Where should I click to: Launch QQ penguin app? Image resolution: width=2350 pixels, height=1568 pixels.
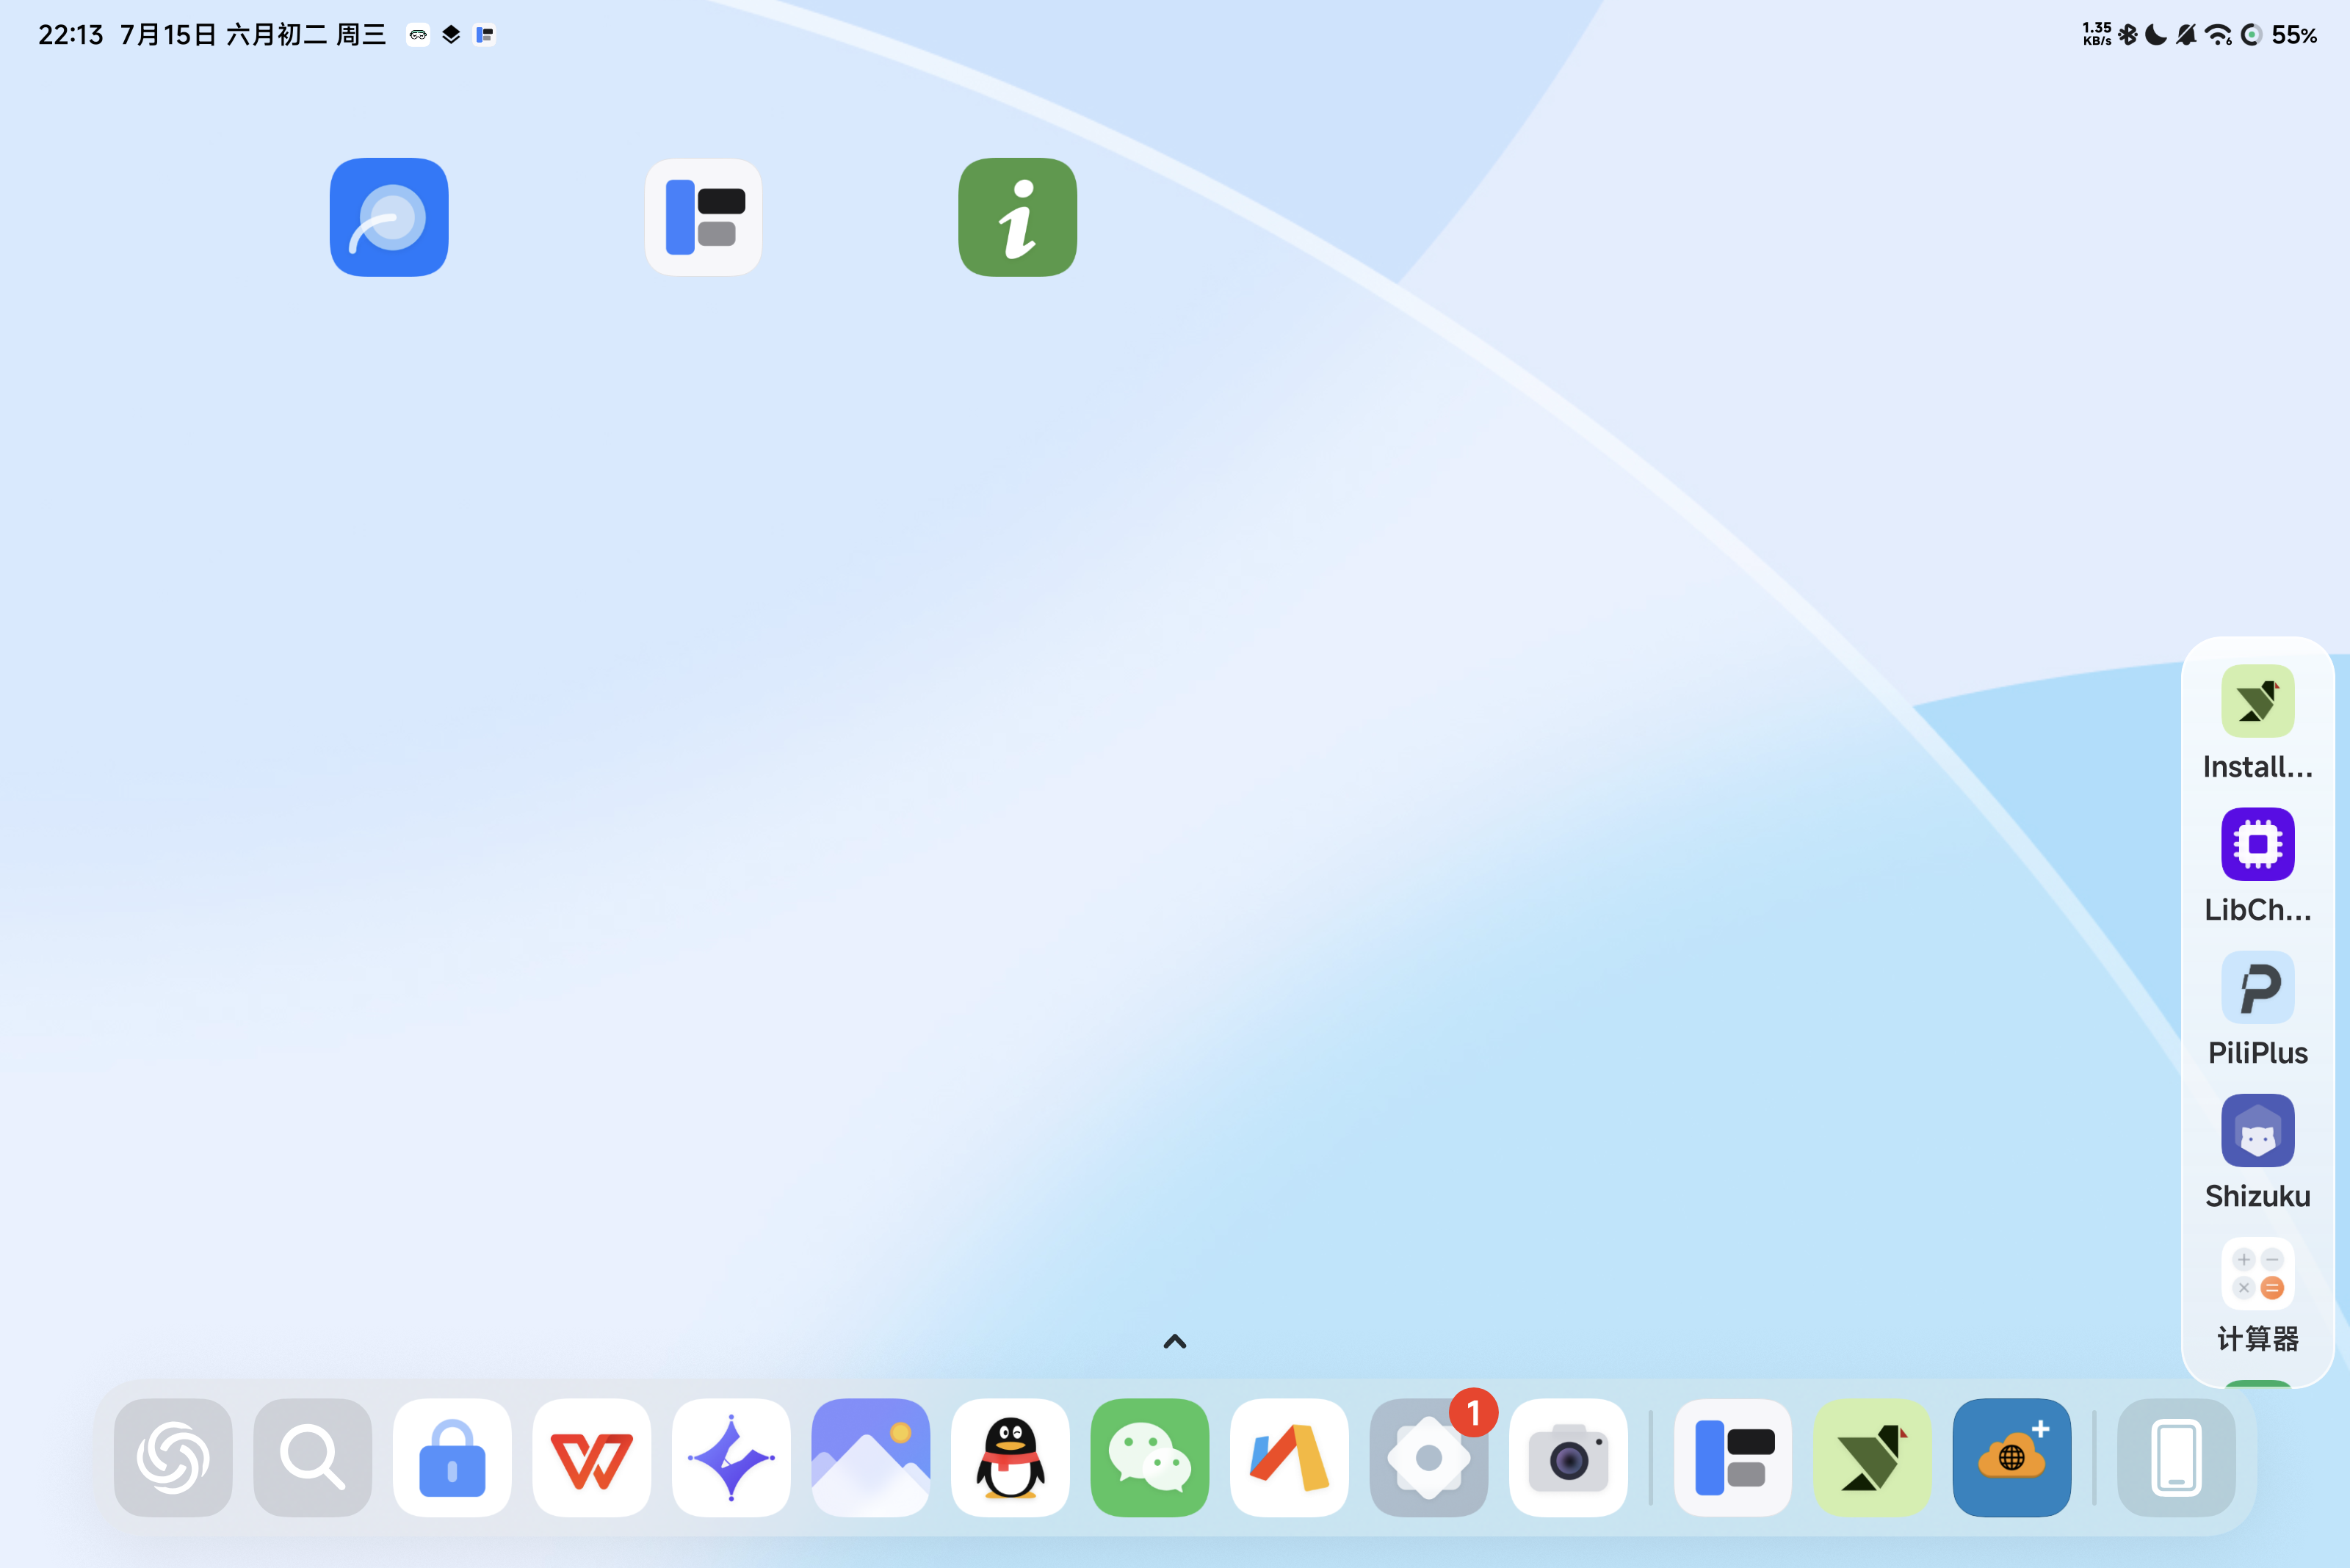tap(1010, 1457)
